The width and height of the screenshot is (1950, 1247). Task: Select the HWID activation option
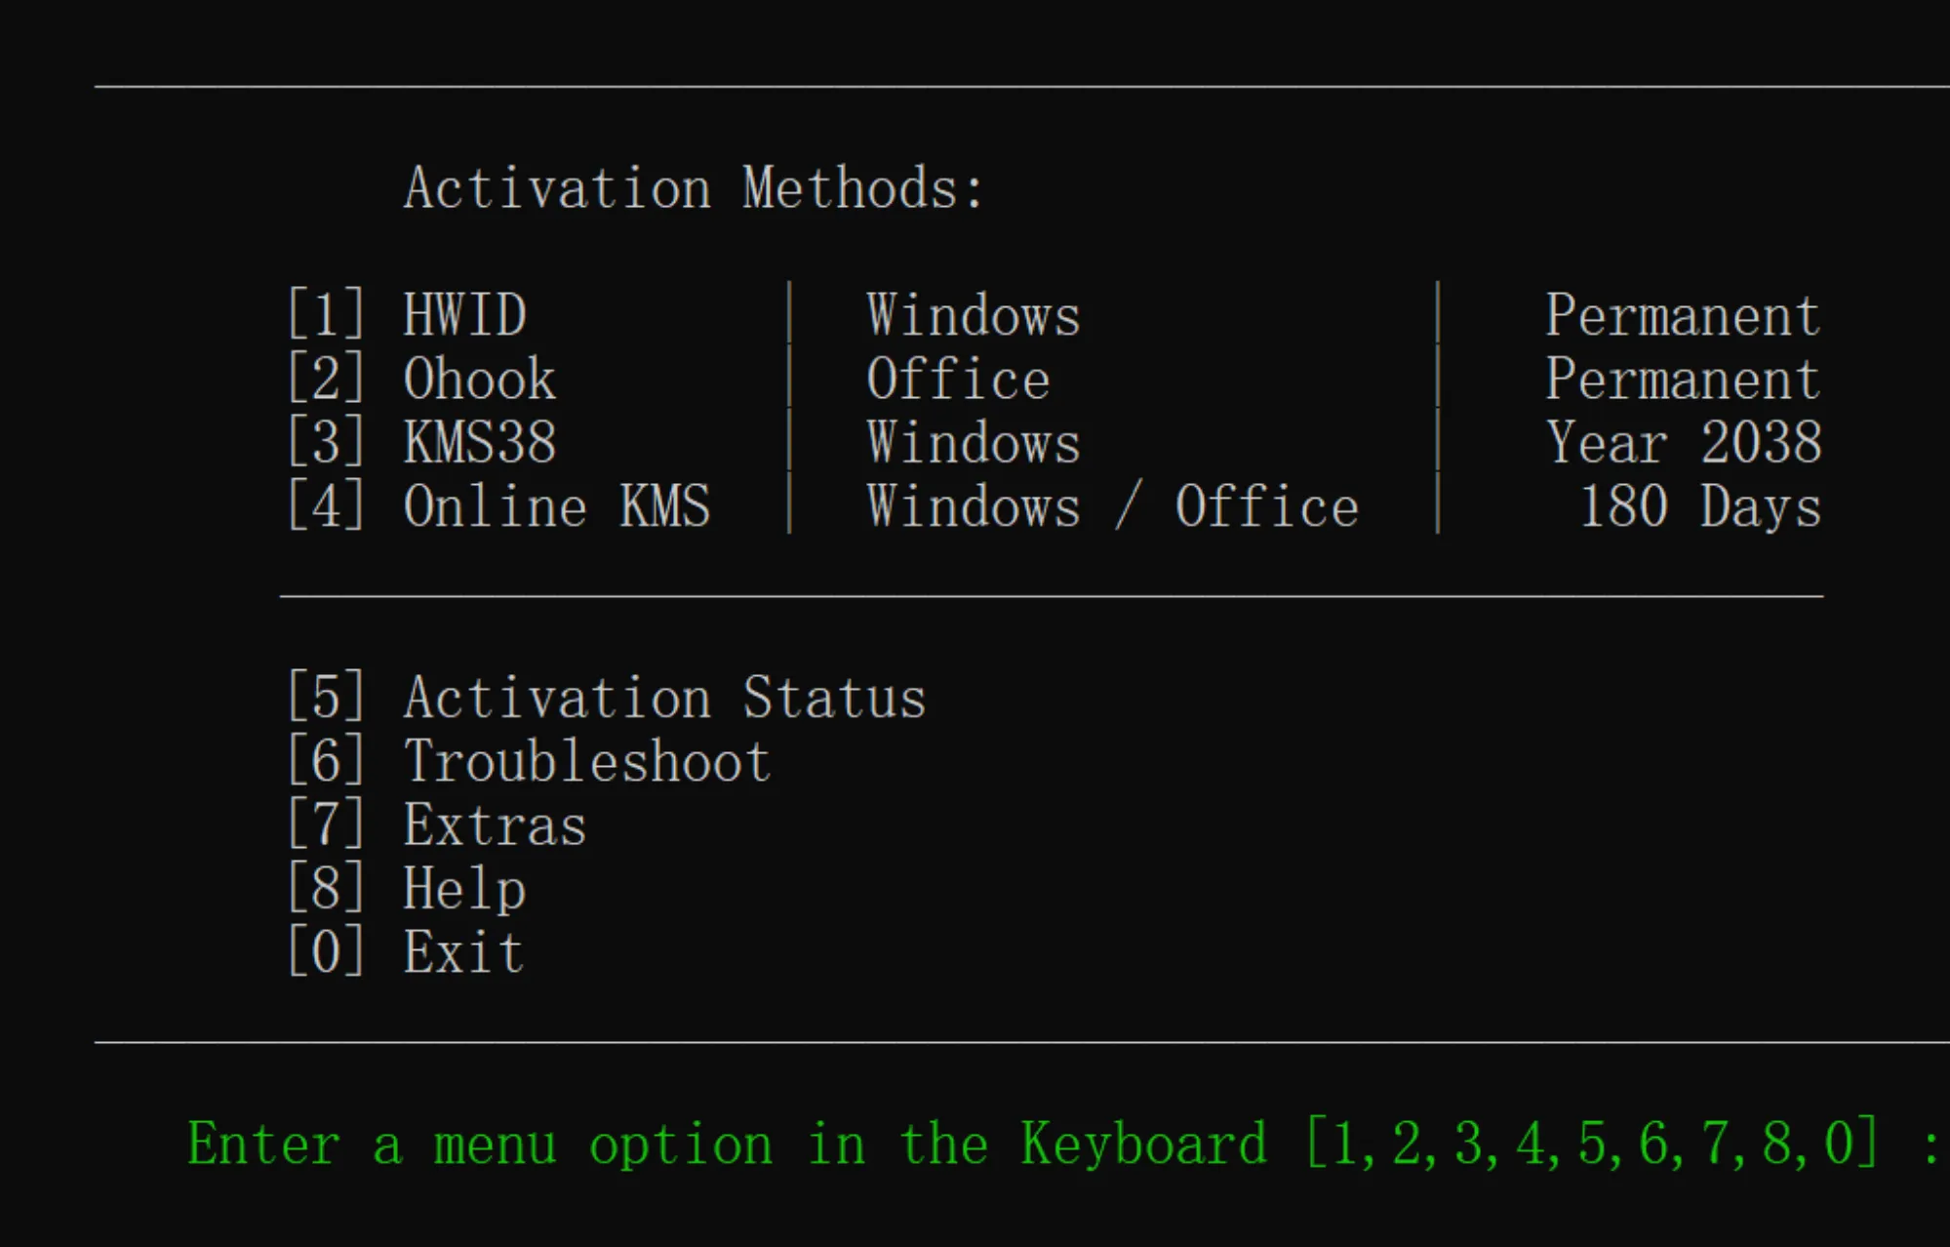(x=464, y=315)
